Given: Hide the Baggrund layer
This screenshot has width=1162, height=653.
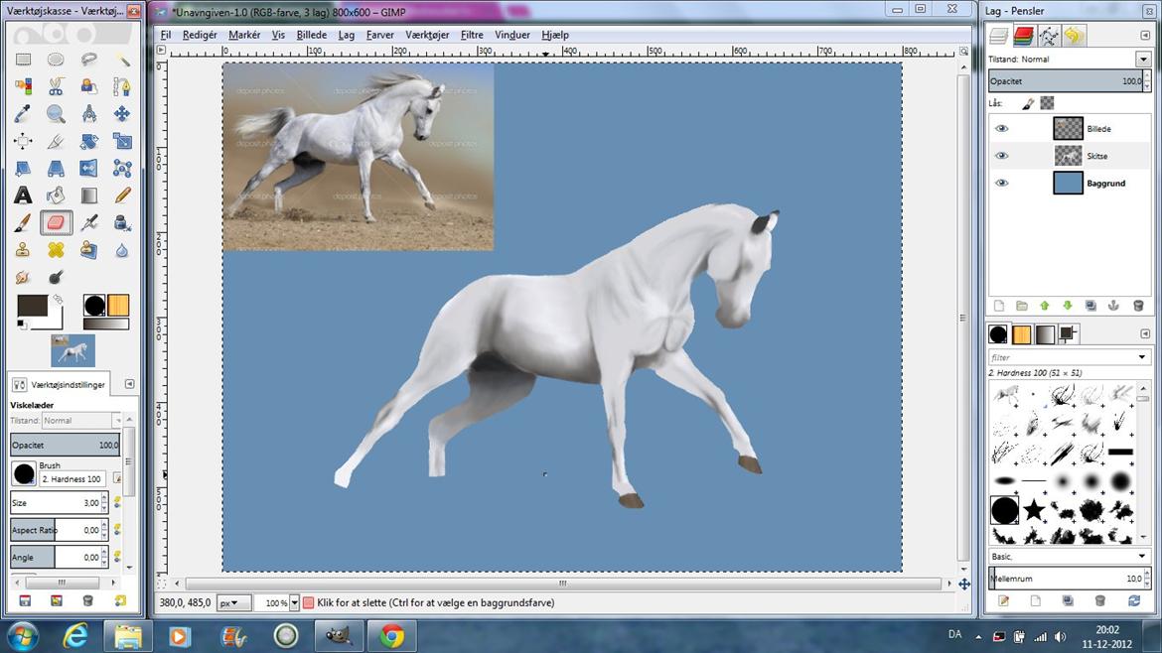Looking at the screenshot, I should (1001, 184).
